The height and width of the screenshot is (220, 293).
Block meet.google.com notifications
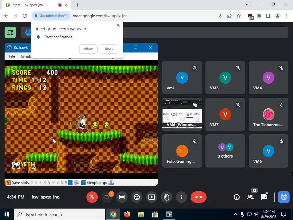click(x=109, y=49)
